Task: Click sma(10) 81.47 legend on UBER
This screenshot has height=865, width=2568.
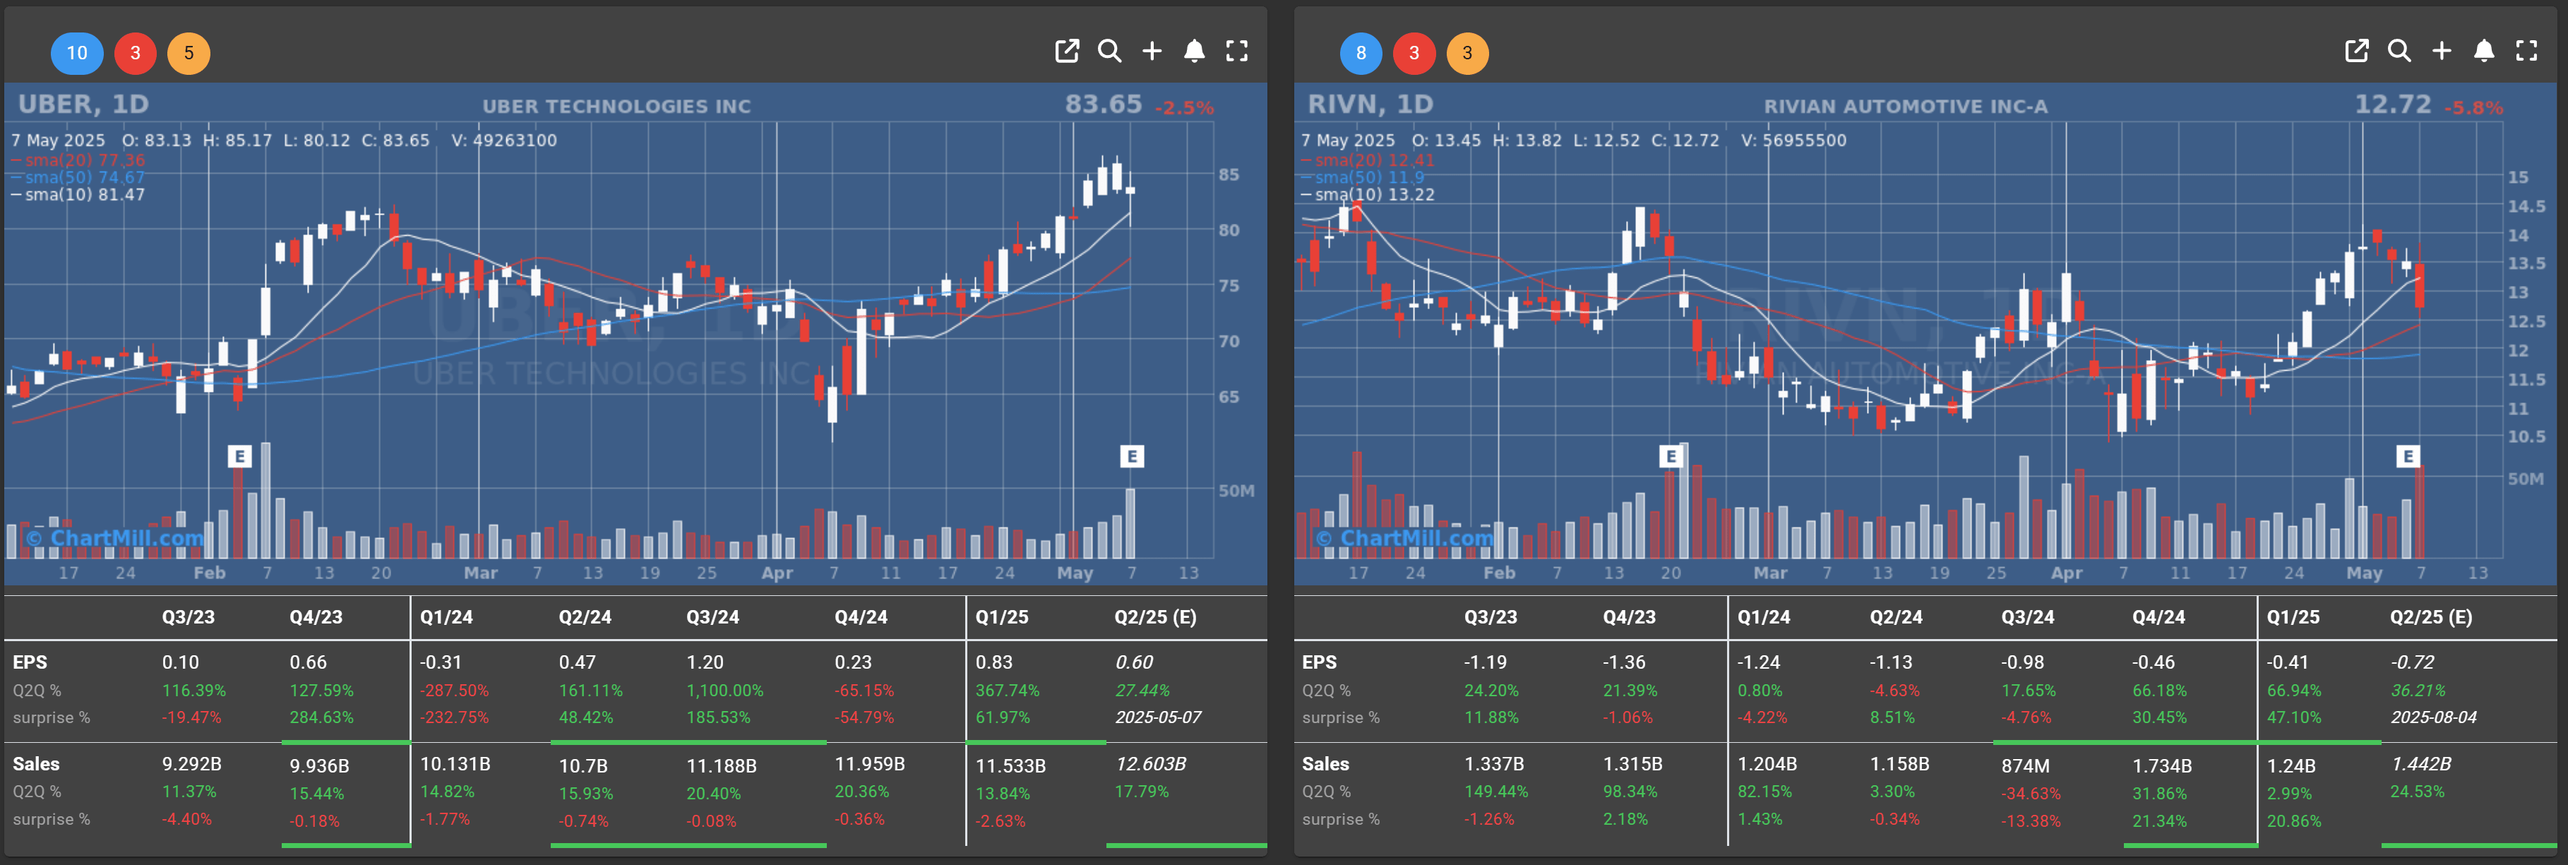Action: tap(79, 194)
